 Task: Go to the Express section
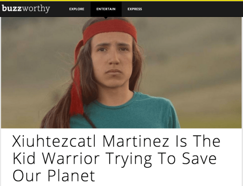pyautogui.click(x=135, y=9)
